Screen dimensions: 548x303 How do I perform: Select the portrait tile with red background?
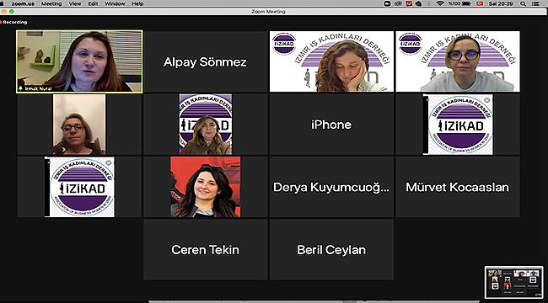click(x=206, y=187)
